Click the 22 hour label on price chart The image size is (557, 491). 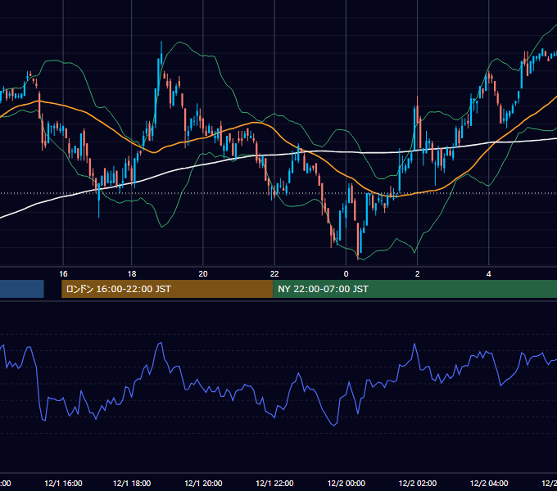point(274,274)
